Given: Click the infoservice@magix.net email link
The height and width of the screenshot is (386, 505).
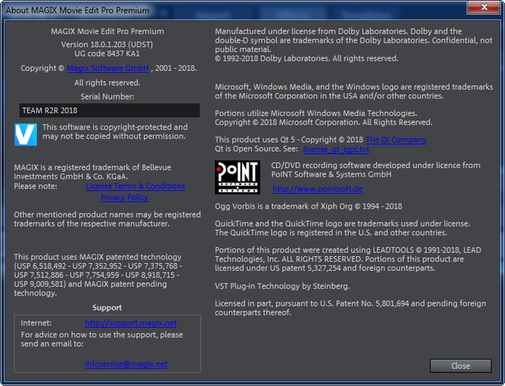Looking at the screenshot, I should click(126, 364).
